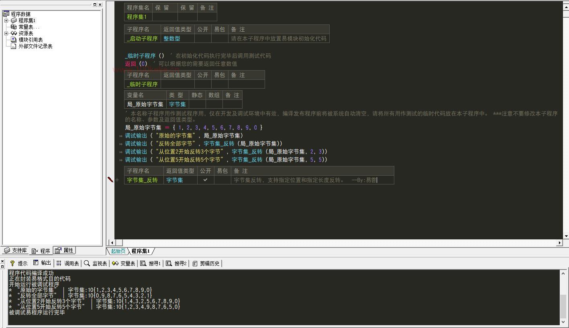This screenshot has width=569, height=328.
Task: Open the 搜寻2 search results tab
Action: click(176, 263)
